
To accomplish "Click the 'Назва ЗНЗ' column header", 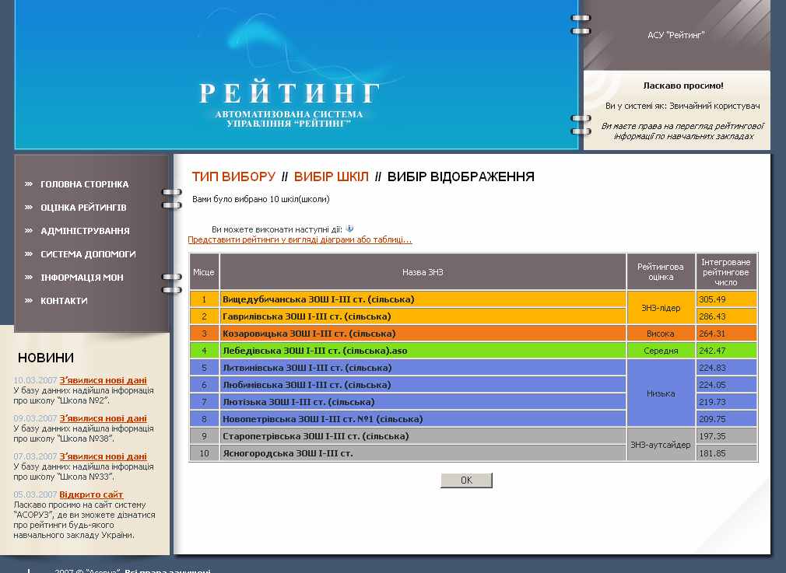I will tap(423, 272).
